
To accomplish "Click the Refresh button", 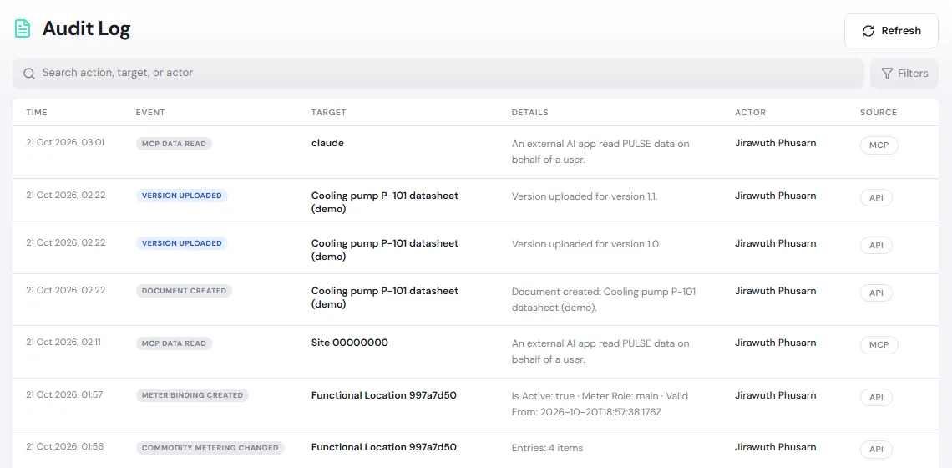I will click(891, 31).
